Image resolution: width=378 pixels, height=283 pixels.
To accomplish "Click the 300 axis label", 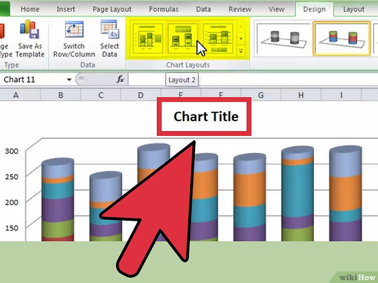I will point(11,151).
